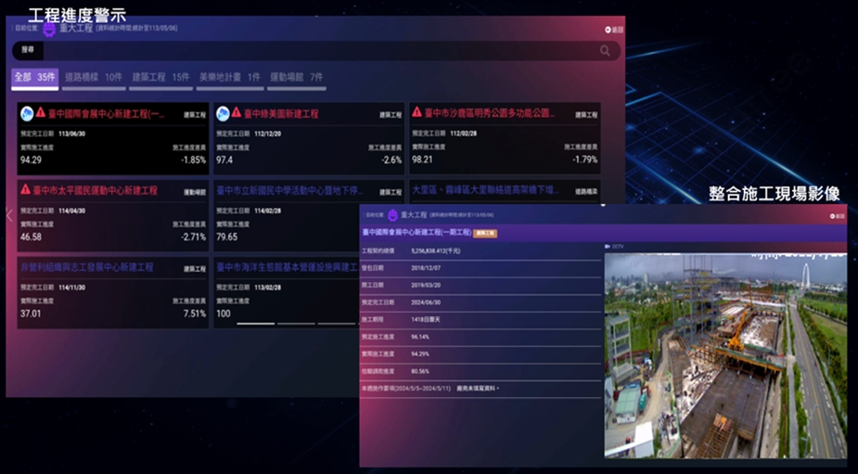
Task: Click the 2018/12/07 發包日期 value
Action: (x=426, y=268)
